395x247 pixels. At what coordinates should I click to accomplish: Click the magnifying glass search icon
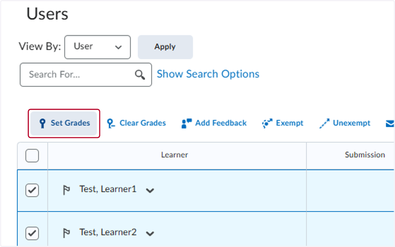click(x=140, y=75)
